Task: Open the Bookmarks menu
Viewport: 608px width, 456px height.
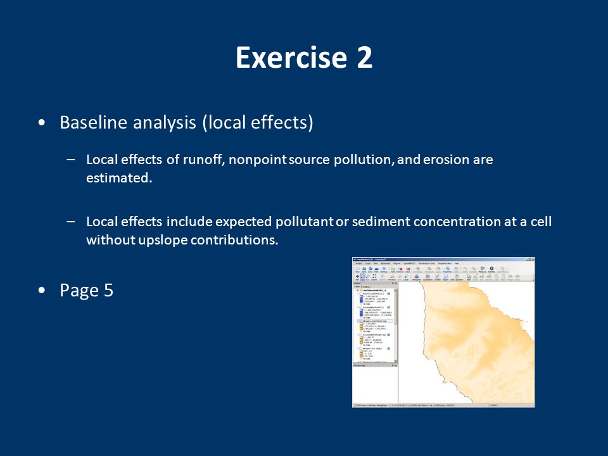Action: pyautogui.click(x=386, y=263)
